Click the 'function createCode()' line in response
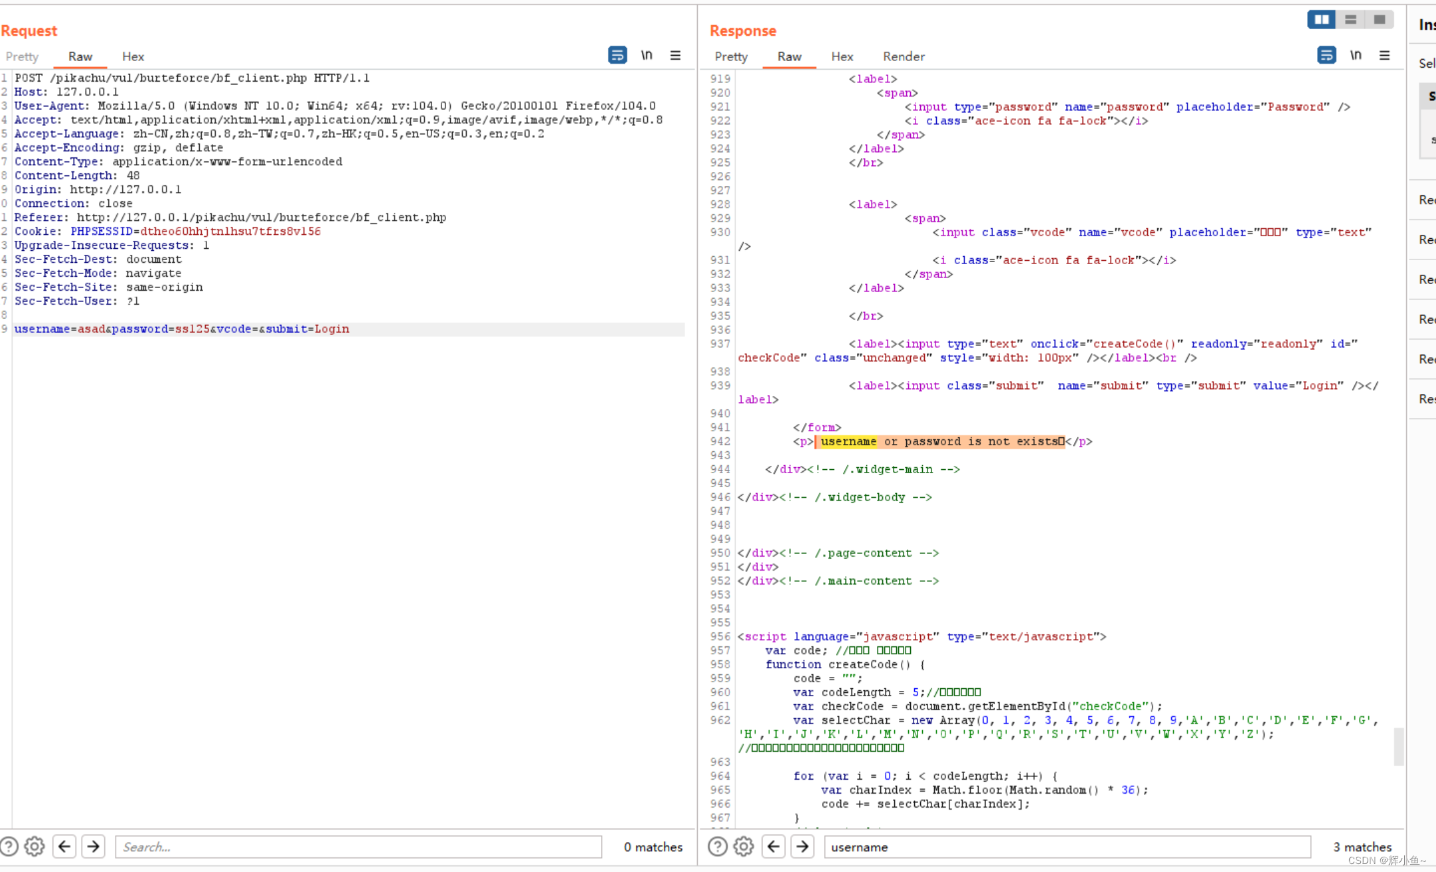The height and width of the screenshot is (872, 1436). 844,664
